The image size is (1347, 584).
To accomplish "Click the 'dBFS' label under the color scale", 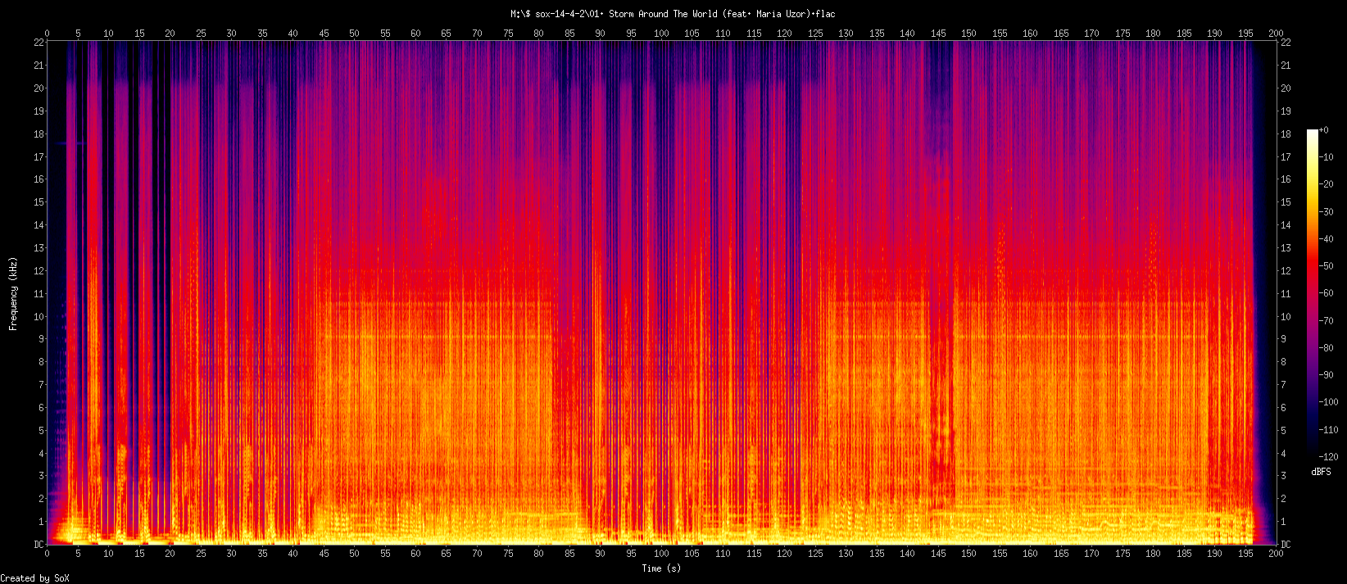I will point(1321,473).
